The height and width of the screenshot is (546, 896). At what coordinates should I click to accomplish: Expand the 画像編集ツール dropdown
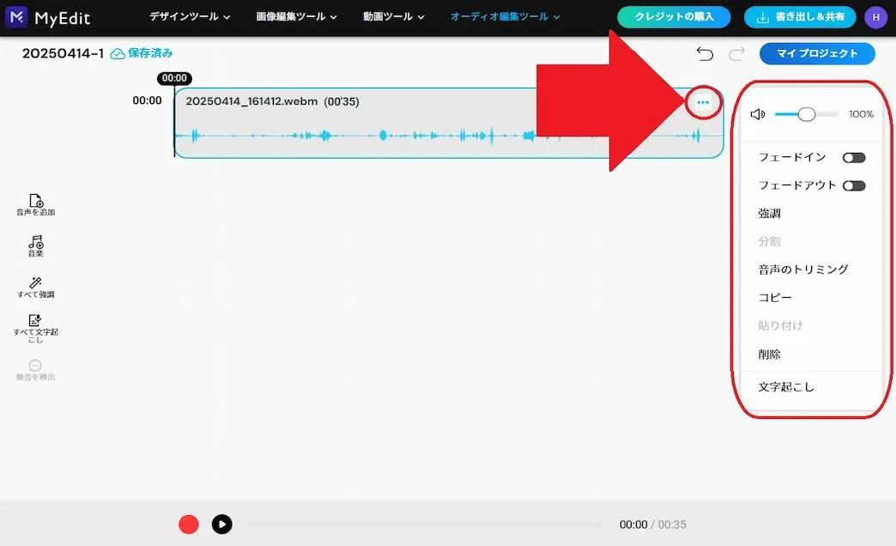coord(292,16)
